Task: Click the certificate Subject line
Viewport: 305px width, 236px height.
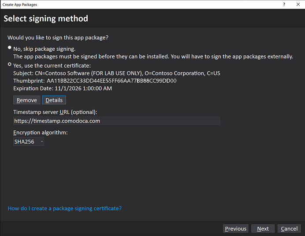Action: click(x=116, y=73)
